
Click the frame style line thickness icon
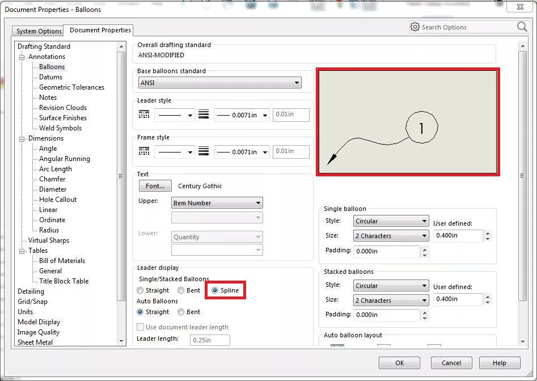pos(204,151)
